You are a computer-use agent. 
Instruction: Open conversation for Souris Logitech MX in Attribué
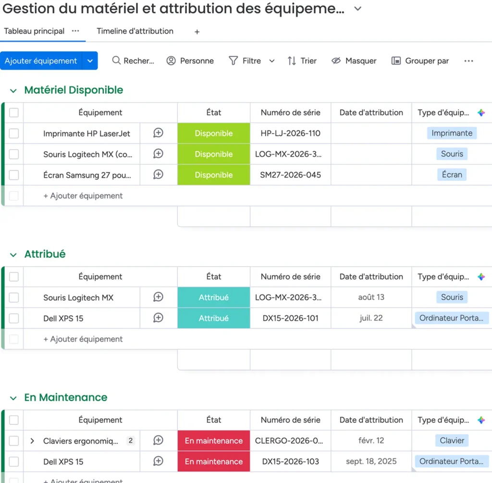[158, 297]
